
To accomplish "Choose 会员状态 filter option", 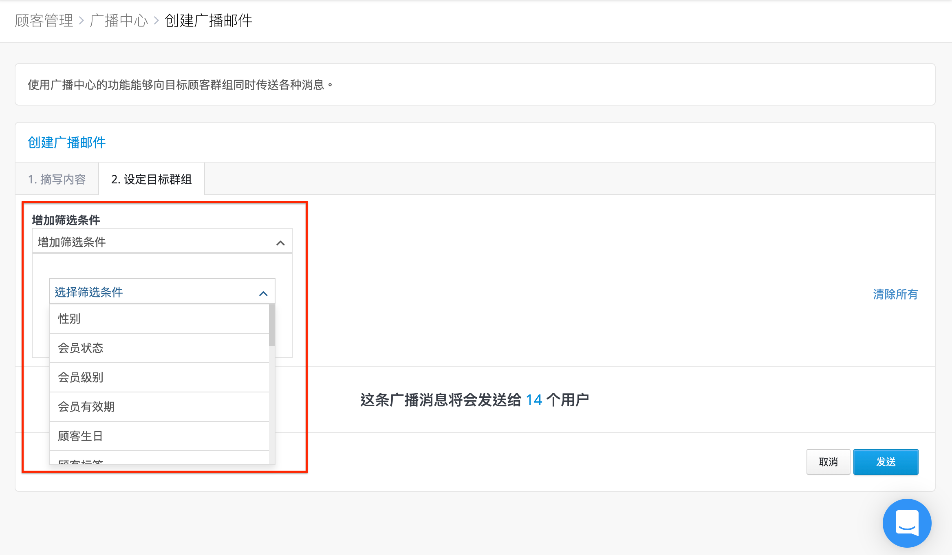I will (x=159, y=348).
